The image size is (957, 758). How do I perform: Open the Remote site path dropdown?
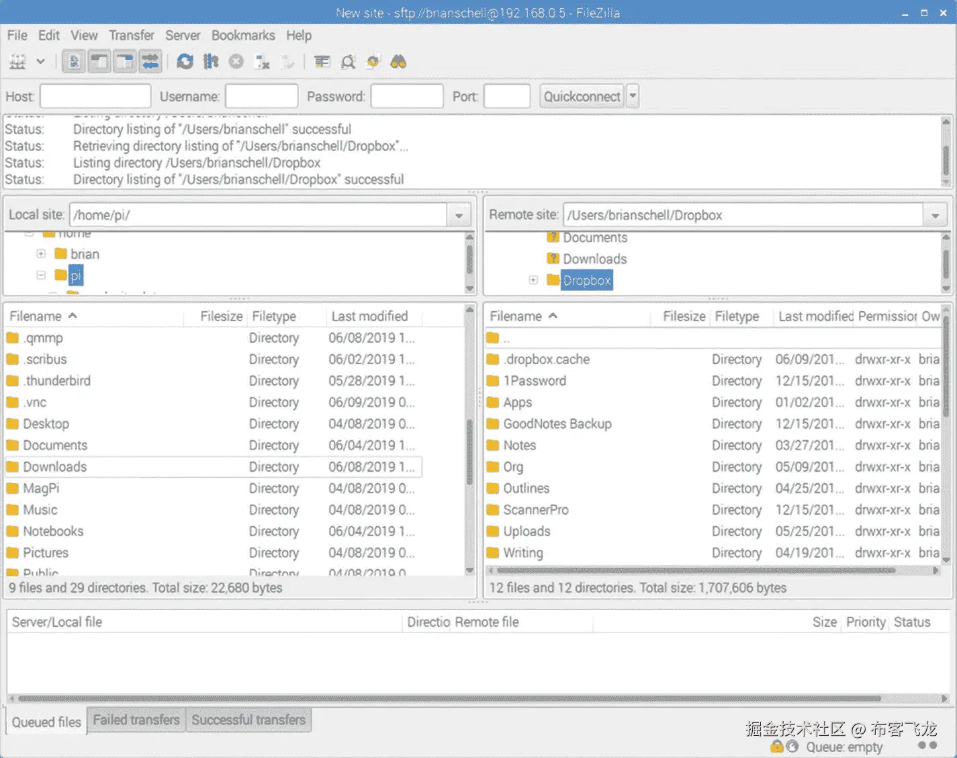935,216
